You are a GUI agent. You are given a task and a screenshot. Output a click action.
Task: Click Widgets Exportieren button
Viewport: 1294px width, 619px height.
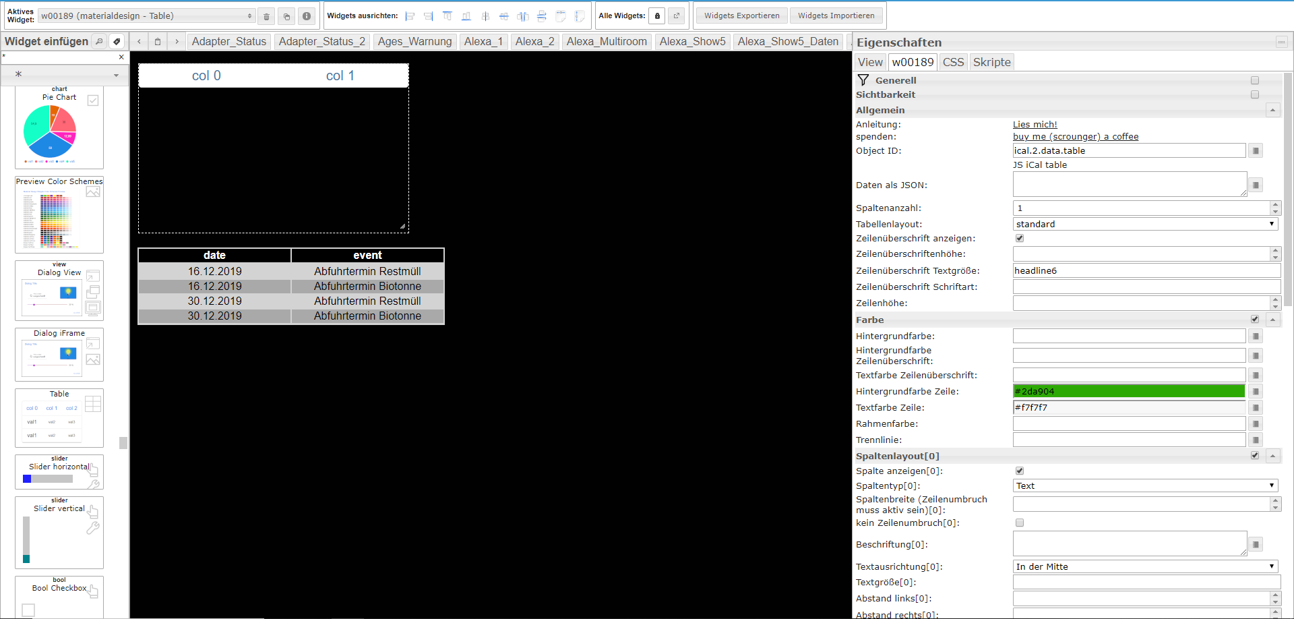(x=741, y=16)
